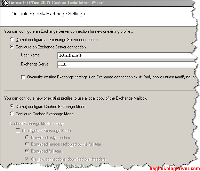The image size is (200, 171).
Task: Click the wizard title bar icon
Action: click(3, 3)
